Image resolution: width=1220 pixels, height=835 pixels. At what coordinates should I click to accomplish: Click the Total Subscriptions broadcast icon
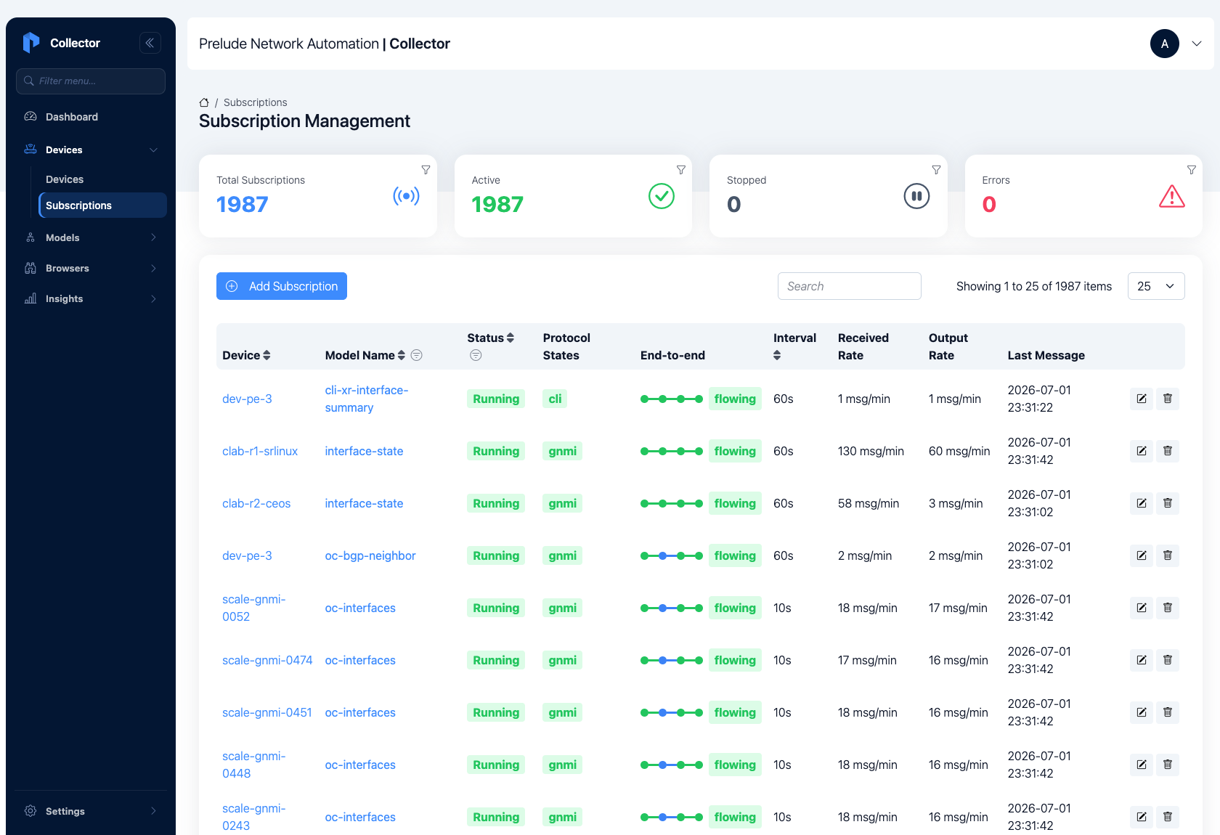pos(406,196)
